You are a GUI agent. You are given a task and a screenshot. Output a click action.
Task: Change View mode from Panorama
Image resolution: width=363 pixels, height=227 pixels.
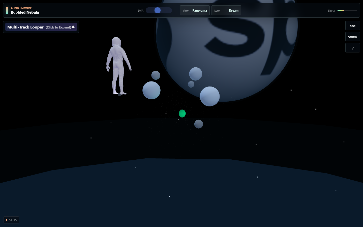[195, 10]
